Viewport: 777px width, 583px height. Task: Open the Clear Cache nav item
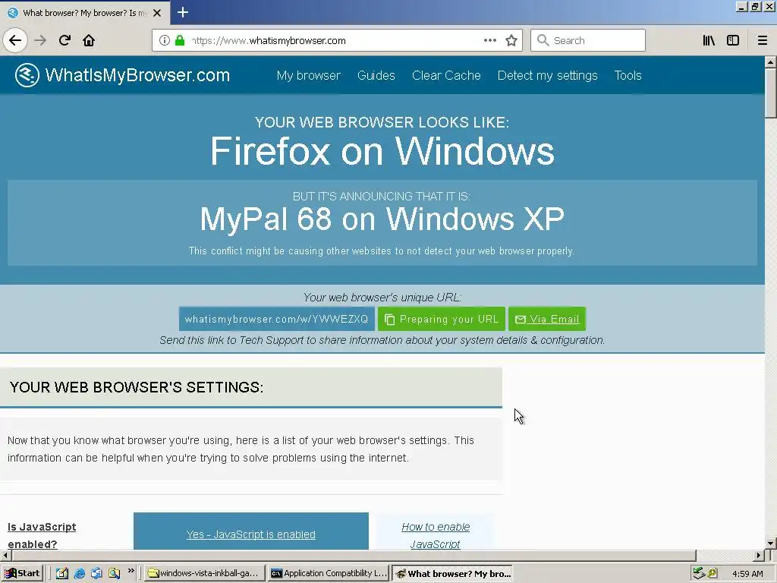446,75
